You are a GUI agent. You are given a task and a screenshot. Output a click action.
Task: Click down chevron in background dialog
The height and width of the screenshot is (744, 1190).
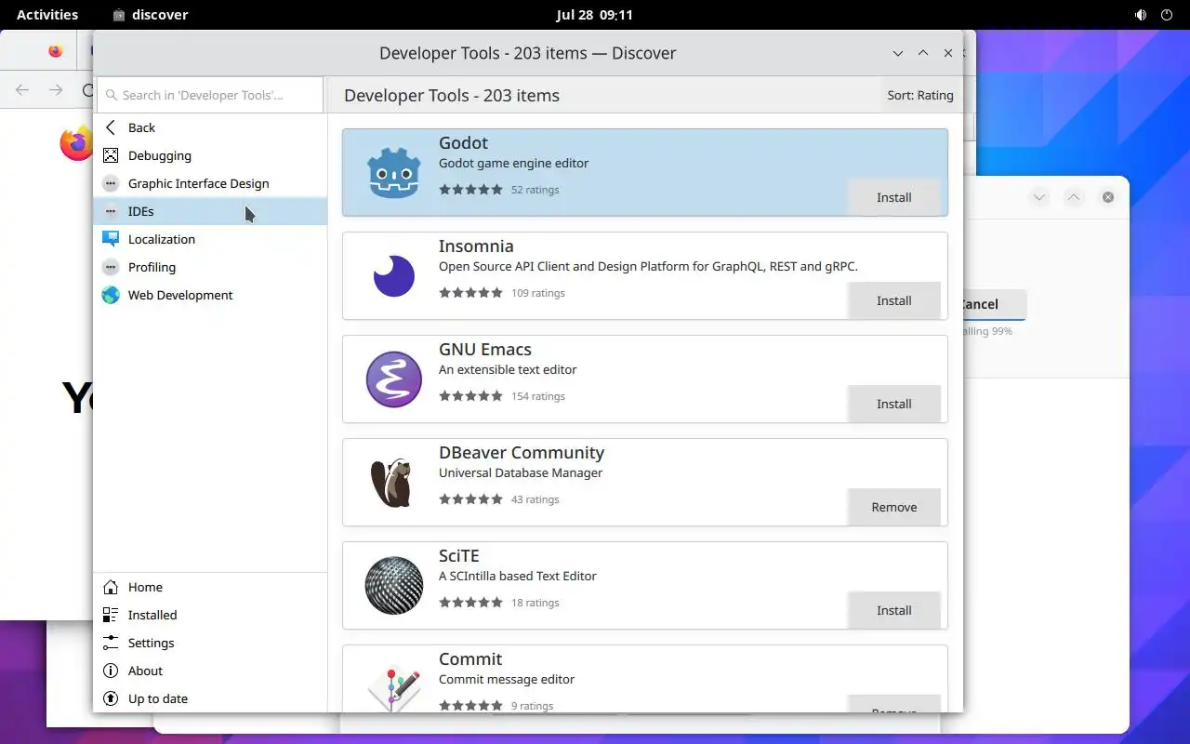(x=1040, y=197)
